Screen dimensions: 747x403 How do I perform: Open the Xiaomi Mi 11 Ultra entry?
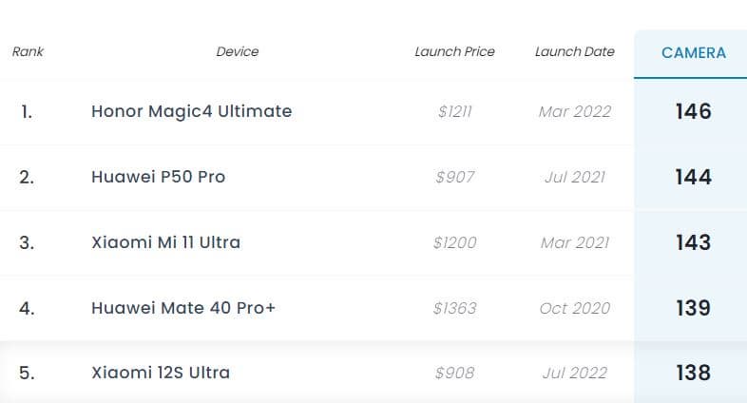coord(165,242)
